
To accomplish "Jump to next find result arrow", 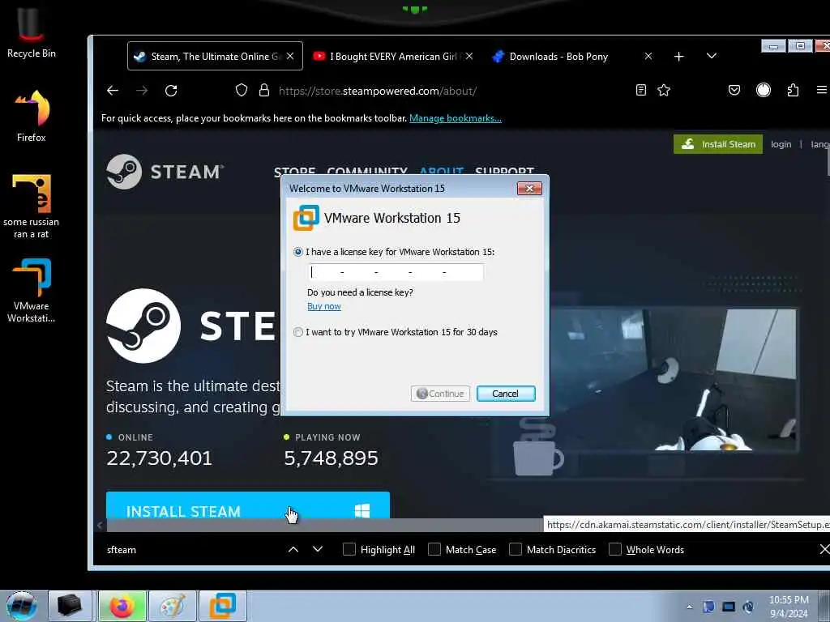I will [x=318, y=550].
